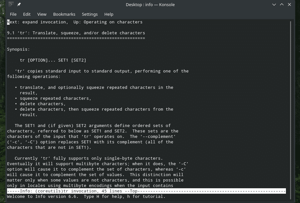Click the 'following operations:' line
This screenshot has width=300, height=203.
[34, 77]
